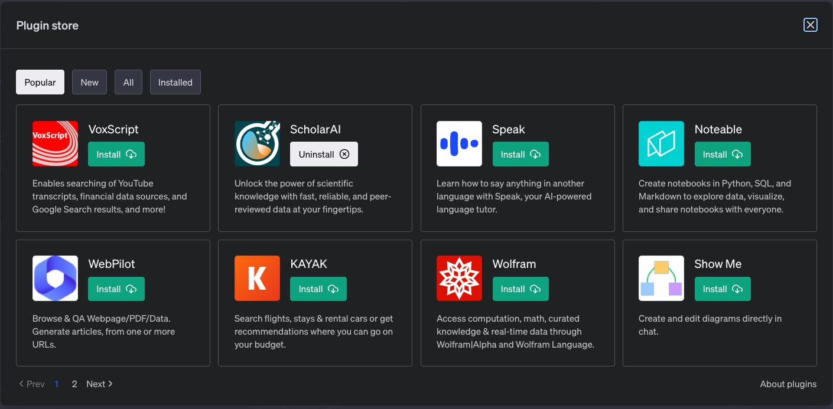Click the VoxScript plugin icon

tap(55, 143)
